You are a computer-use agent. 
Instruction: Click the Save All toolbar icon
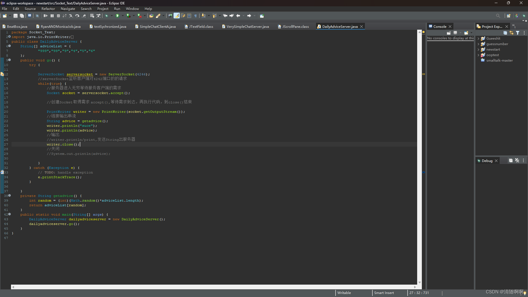click(x=22, y=16)
